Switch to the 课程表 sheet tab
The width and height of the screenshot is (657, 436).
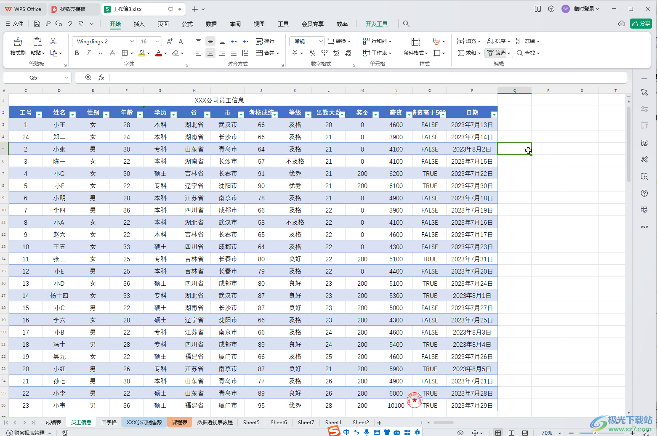pyautogui.click(x=180, y=422)
